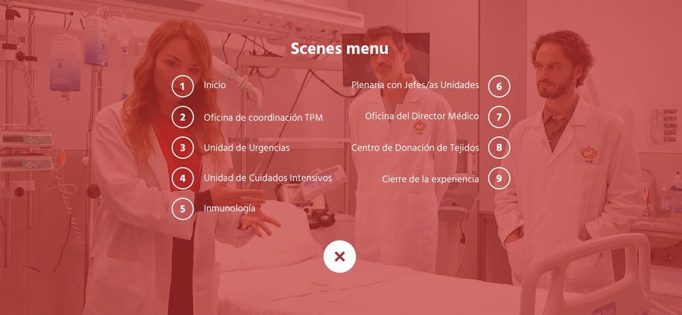Jump to Unidad de Urgencias
This screenshot has width=682, height=315.
[247, 148]
